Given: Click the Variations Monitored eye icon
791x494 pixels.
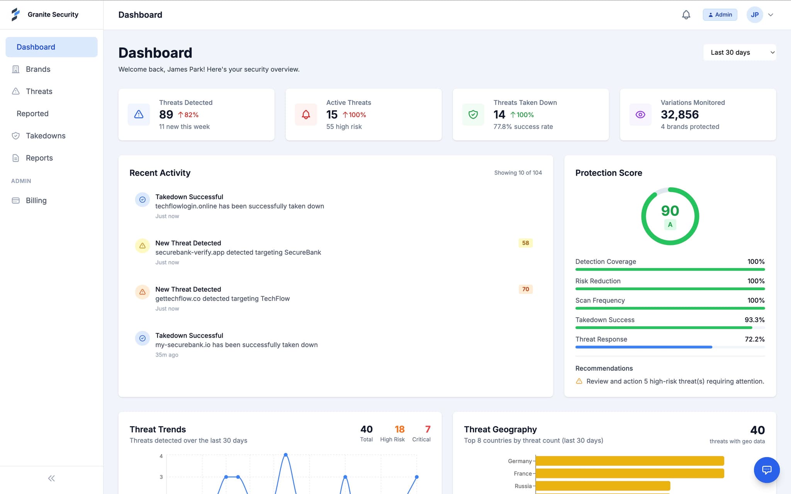Looking at the screenshot, I should 640,114.
